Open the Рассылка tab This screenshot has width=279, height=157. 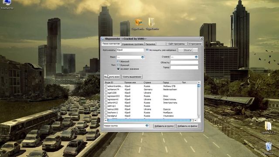coord(150,44)
